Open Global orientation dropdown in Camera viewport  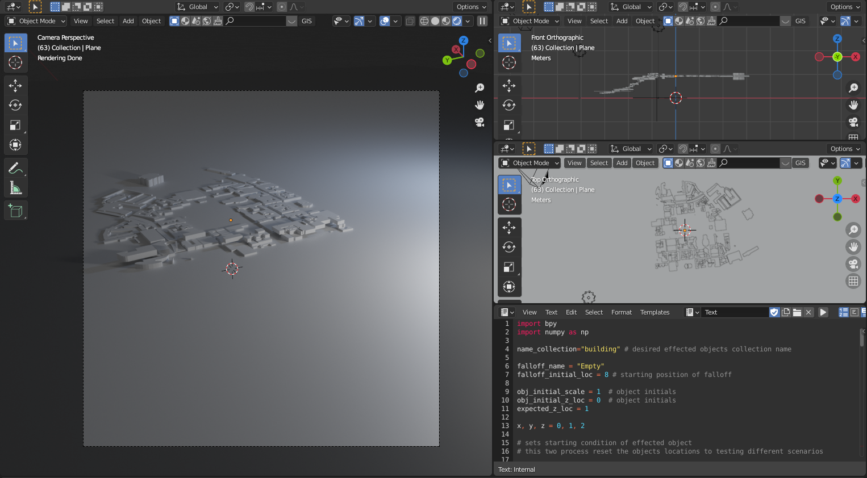pos(197,7)
